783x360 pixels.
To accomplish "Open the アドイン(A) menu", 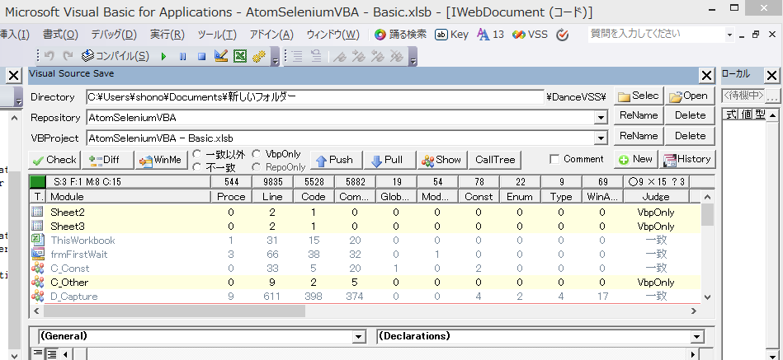I will pyautogui.click(x=271, y=35).
